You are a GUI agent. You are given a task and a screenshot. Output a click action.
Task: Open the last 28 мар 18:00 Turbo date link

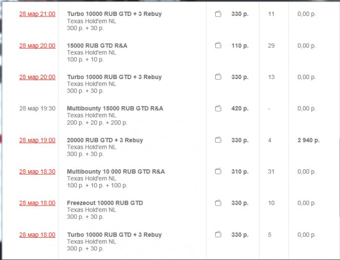click(37, 235)
